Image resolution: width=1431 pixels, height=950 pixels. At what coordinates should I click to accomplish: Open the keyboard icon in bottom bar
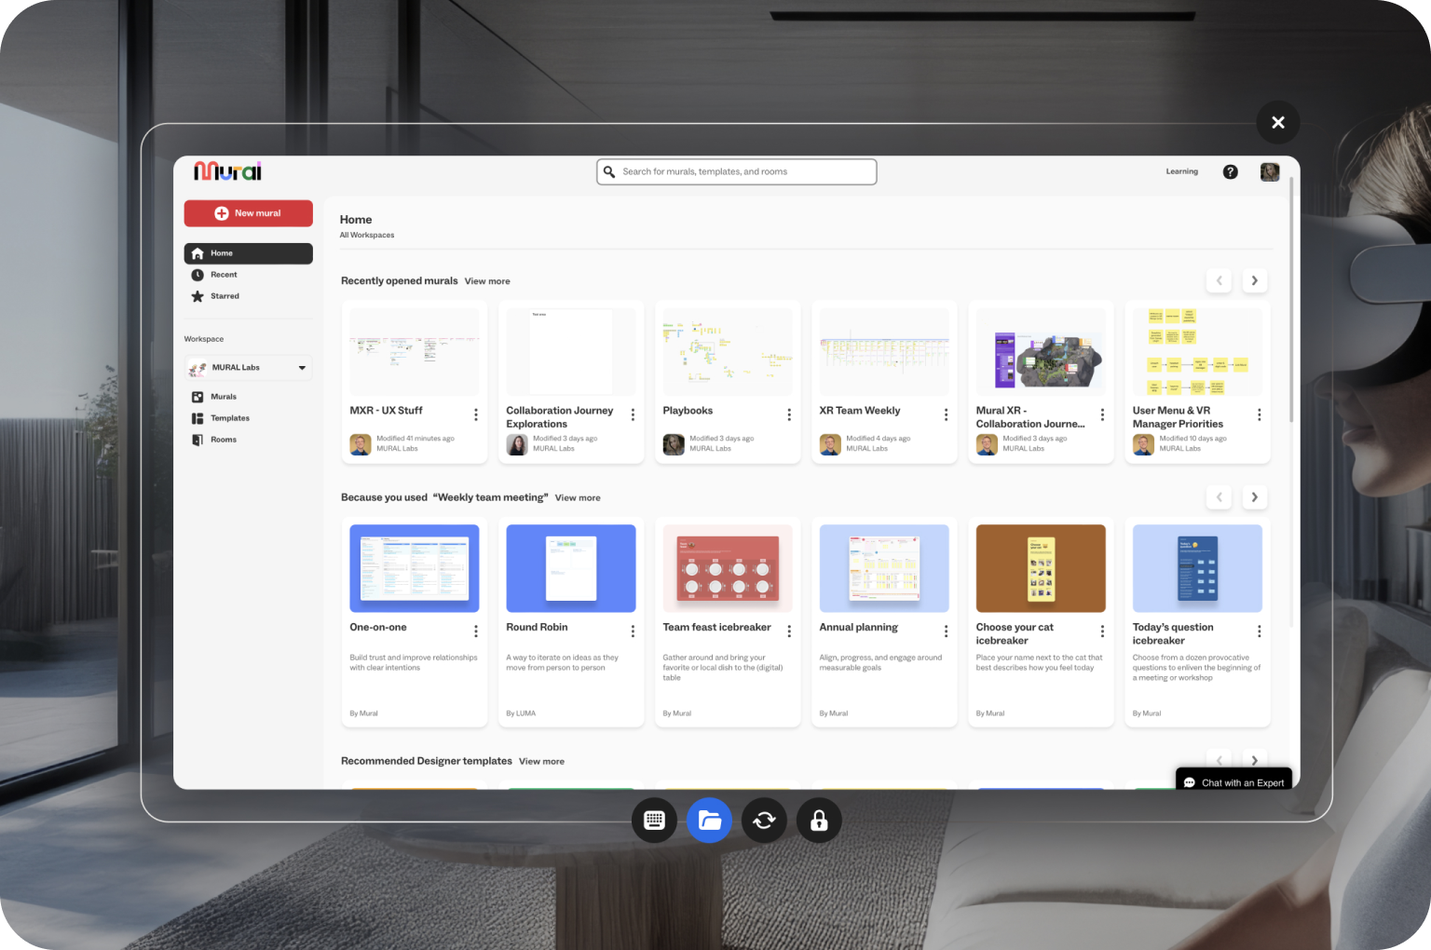(654, 821)
